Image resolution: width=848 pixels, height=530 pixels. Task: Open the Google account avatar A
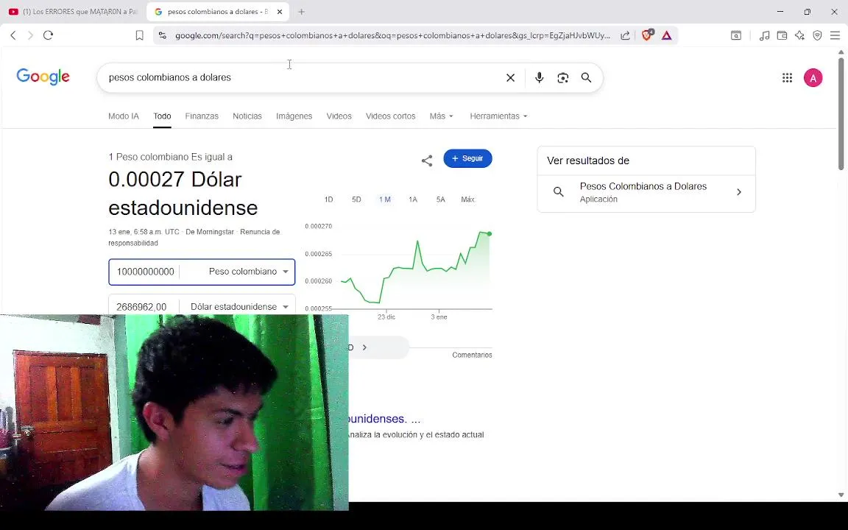pyautogui.click(x=813, y=78)
